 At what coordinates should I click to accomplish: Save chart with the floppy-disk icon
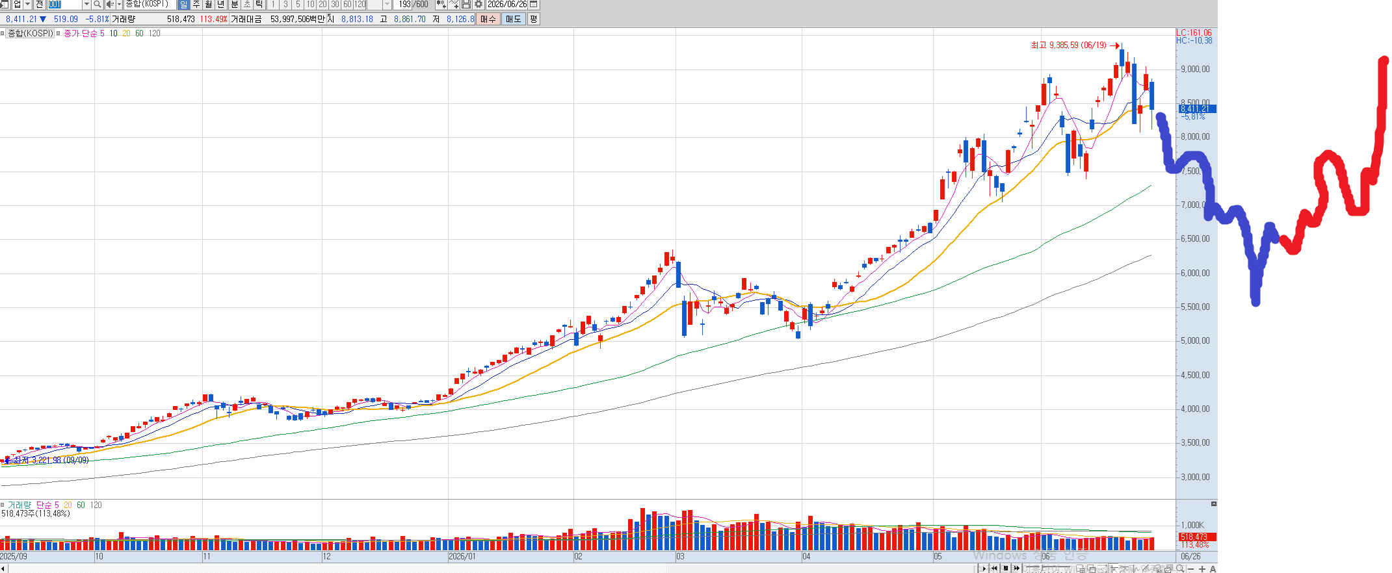point(466,5)
